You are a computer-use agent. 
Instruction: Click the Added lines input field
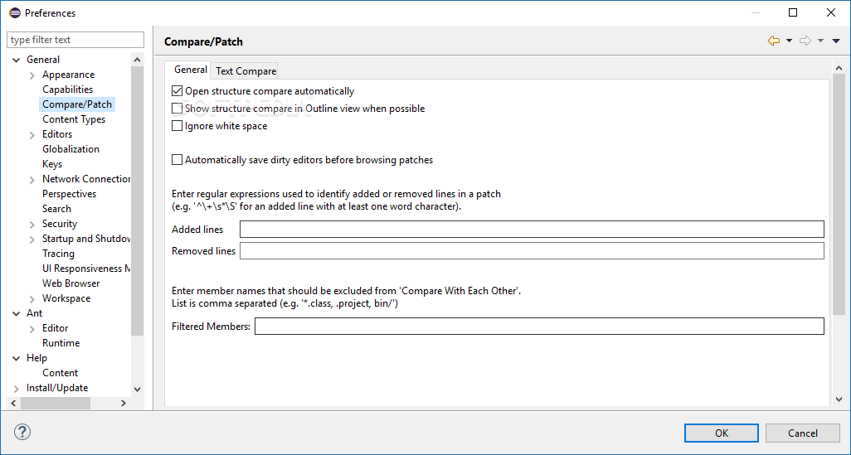pos(532,229)
